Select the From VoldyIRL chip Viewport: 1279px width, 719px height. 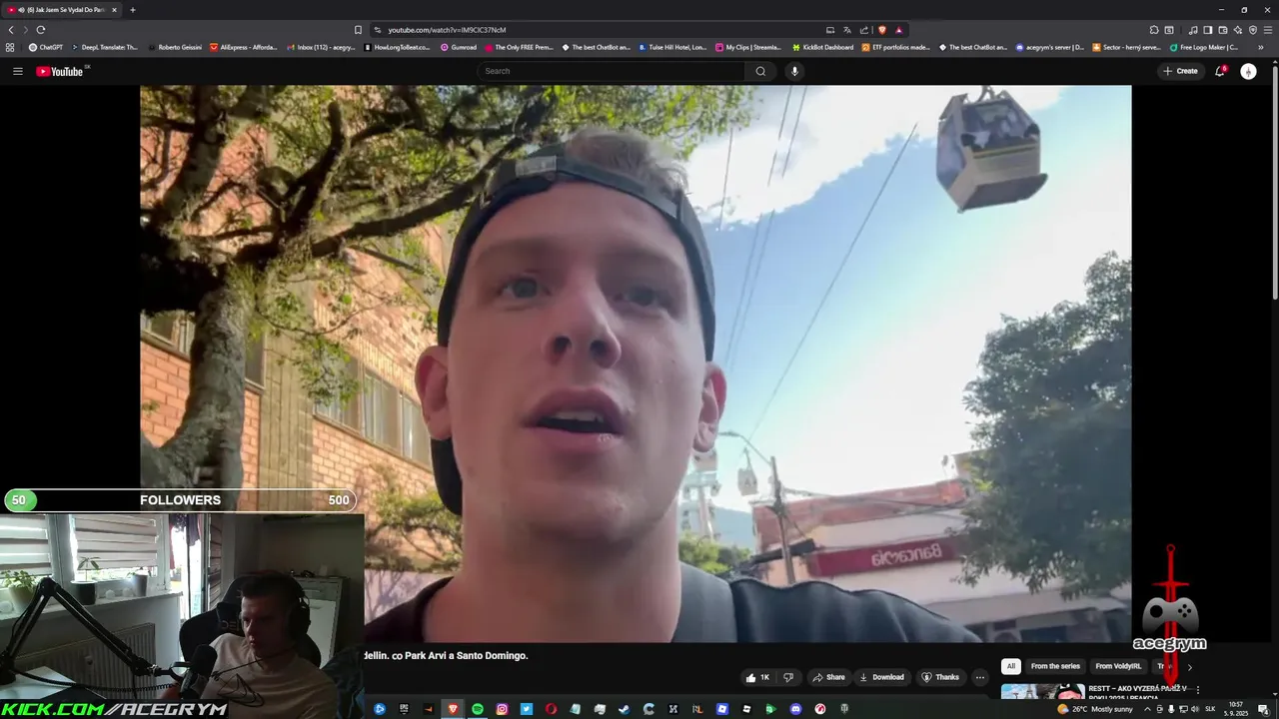coord(1118,666)
